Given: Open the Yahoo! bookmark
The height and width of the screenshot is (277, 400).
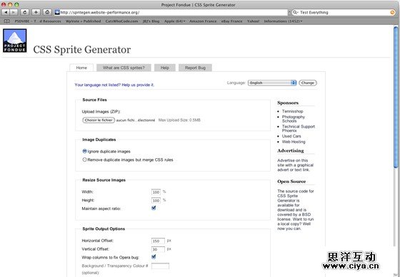Looking at the screenshot, I should tap(253, 21).
